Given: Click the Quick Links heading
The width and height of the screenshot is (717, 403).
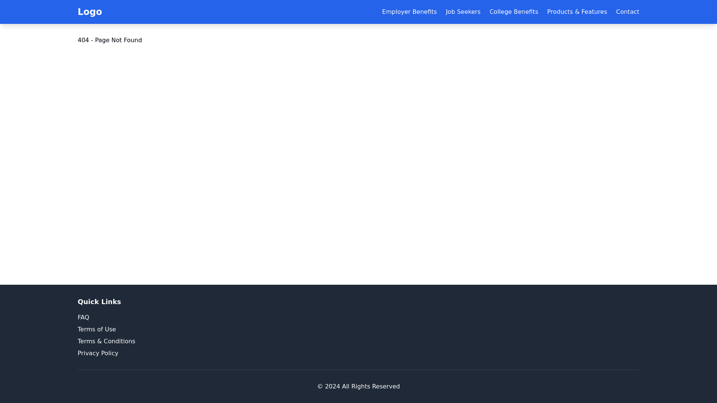Looking at the screenshot, I should pos(99,302).
